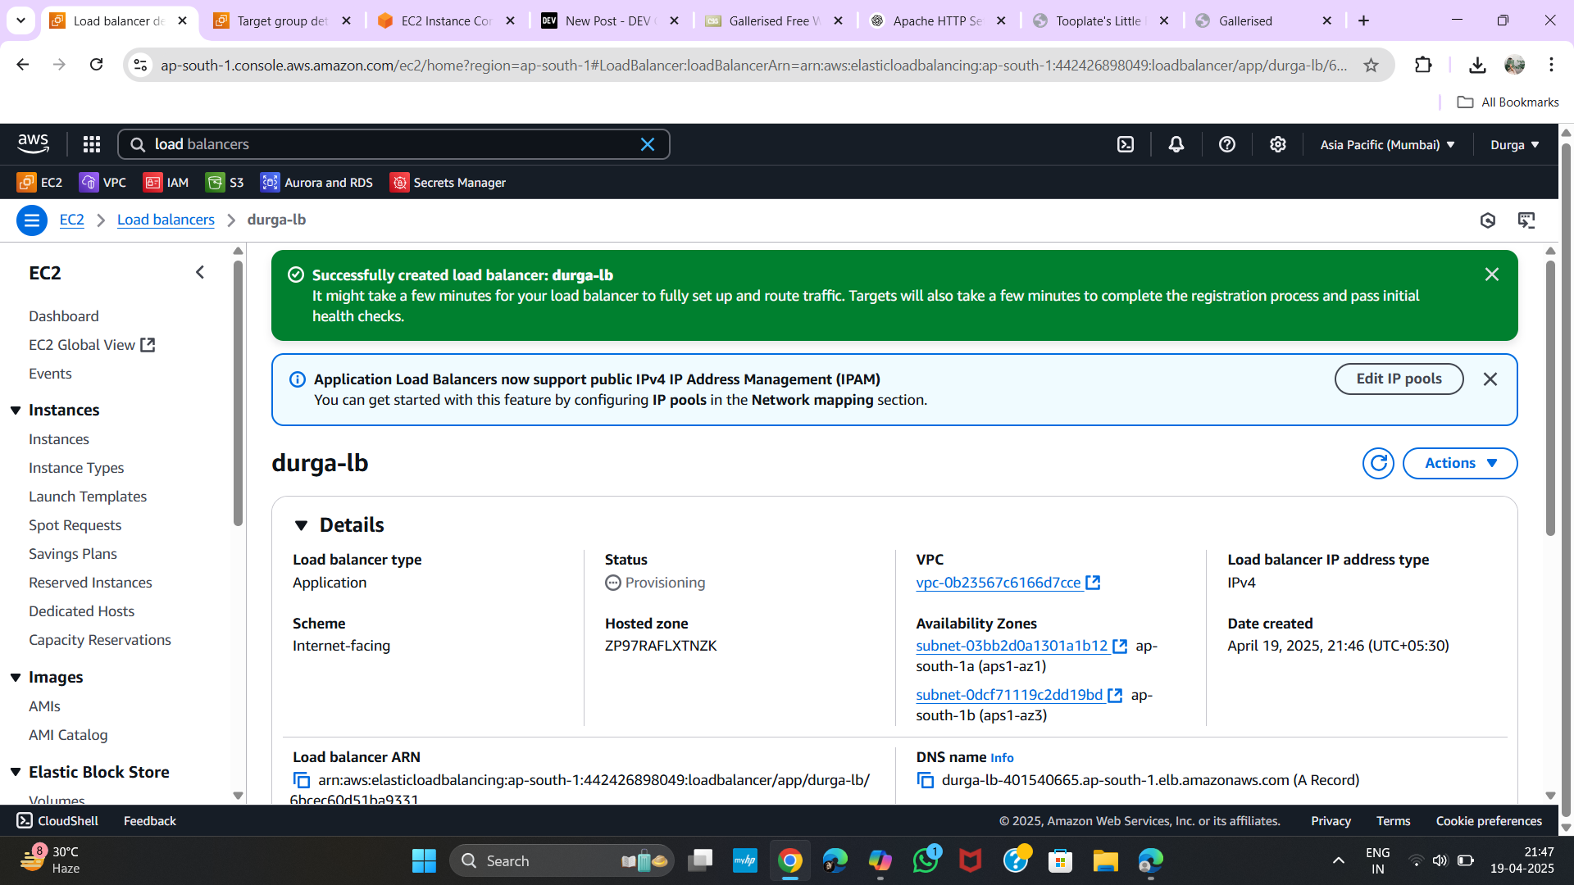Screen dimensions: 1574x885
Task: Click the Edit IP pools button
Action: click(x=1399, y=379)
